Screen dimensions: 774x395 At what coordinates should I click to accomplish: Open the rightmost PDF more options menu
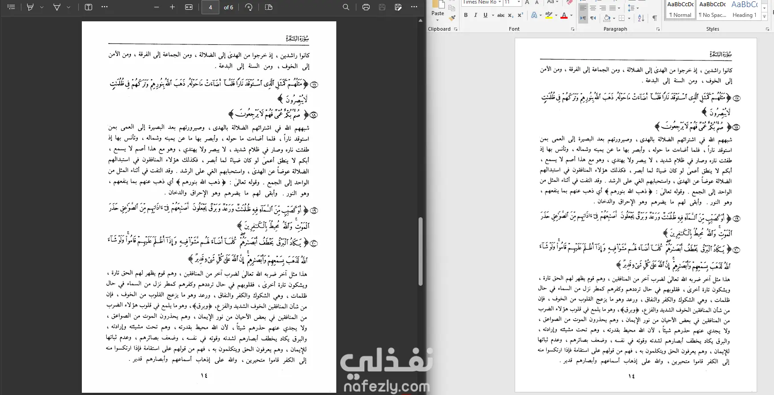[x=414, y=7]
